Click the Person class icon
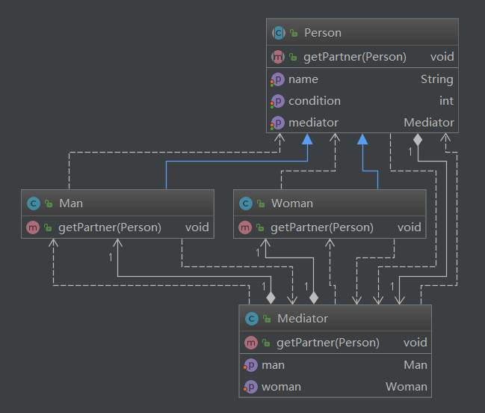The image size is (485, 413). (x=278, y=33)
